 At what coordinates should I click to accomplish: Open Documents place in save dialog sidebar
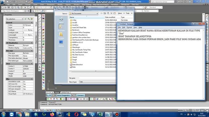[x=61, y=28]
